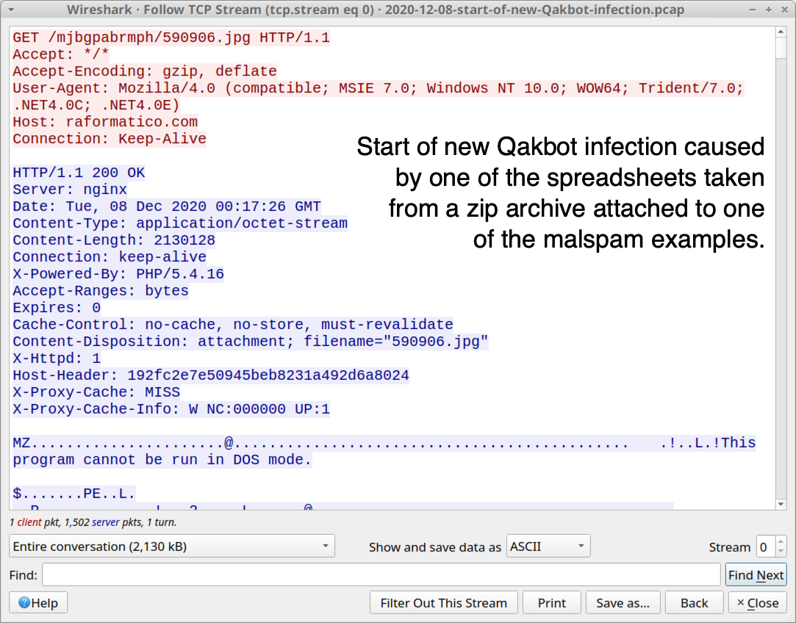Decrease the Stream number with down arrow

pos(781,552)
